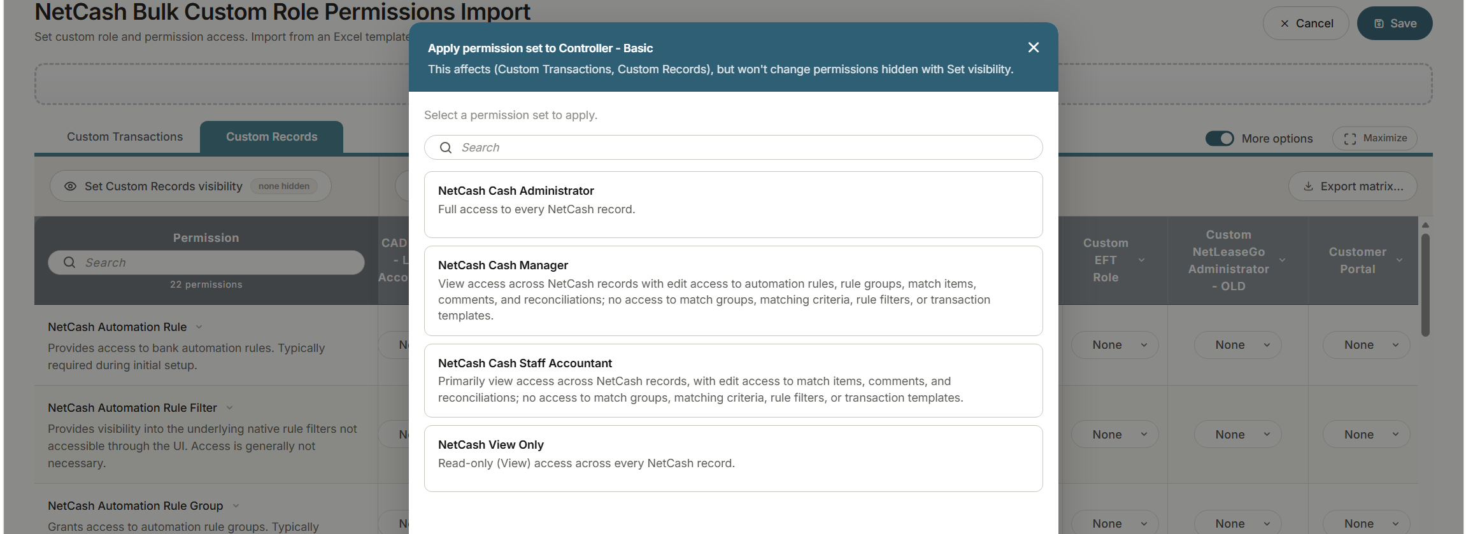Open the Custom NetLeaseGo Administrator - OLD column menu
Image resolution: width=1466 pixels, height=534 pixels.
point(1282,260)
